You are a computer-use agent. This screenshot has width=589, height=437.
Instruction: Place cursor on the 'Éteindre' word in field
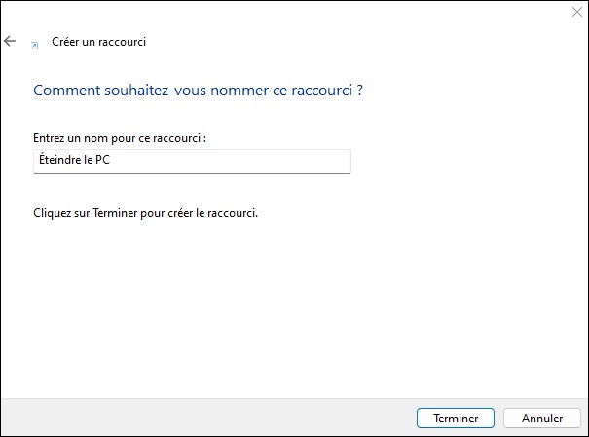coord(60,160)
